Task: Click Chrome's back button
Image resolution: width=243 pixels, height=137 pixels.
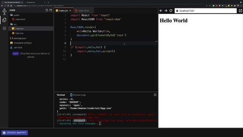Action: click(x=2, y=6)
